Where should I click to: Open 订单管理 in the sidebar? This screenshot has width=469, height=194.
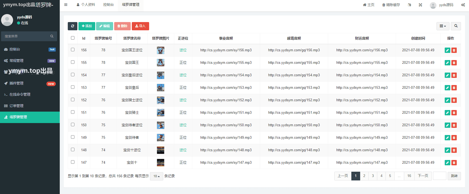(30, 106)
